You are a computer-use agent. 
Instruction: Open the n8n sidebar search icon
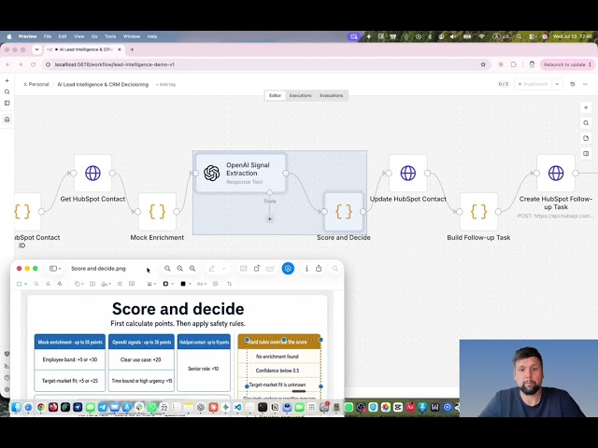(x=7, y=91)
